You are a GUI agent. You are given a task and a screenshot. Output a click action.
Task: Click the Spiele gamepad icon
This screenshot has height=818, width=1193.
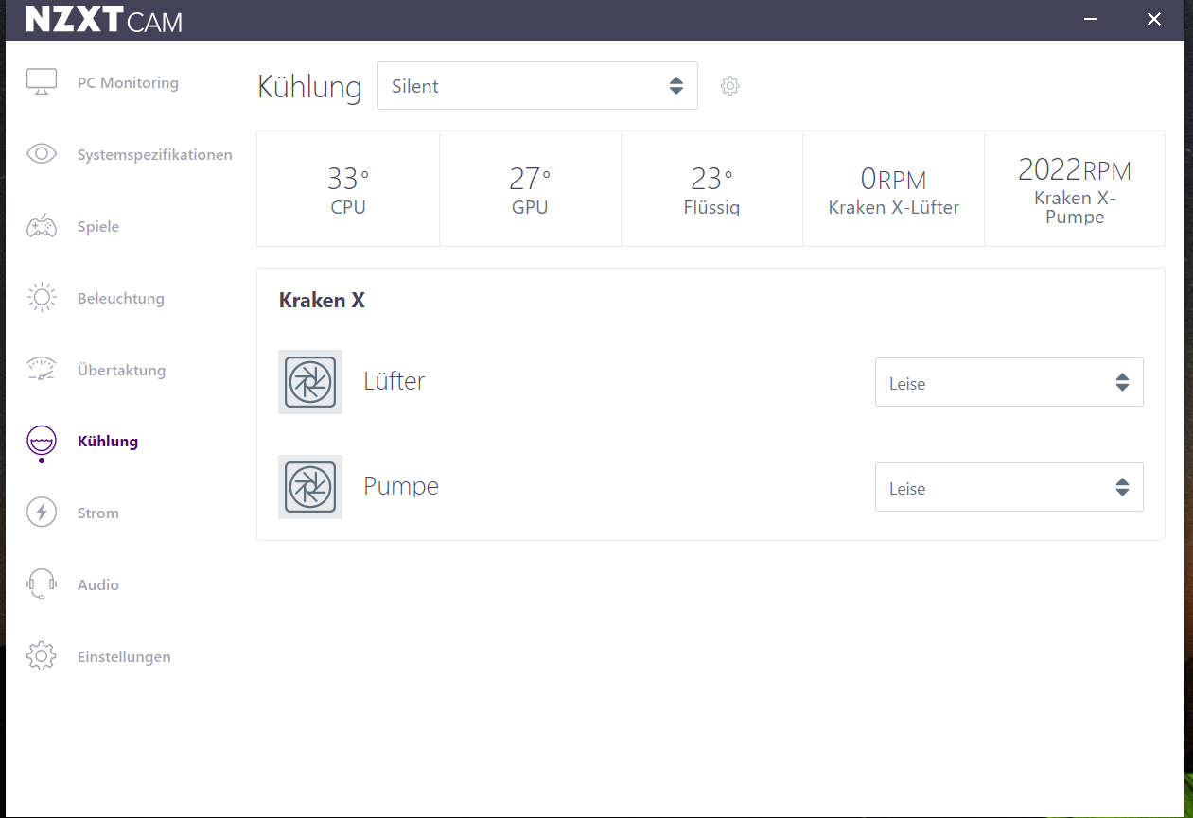click(42, 226)
